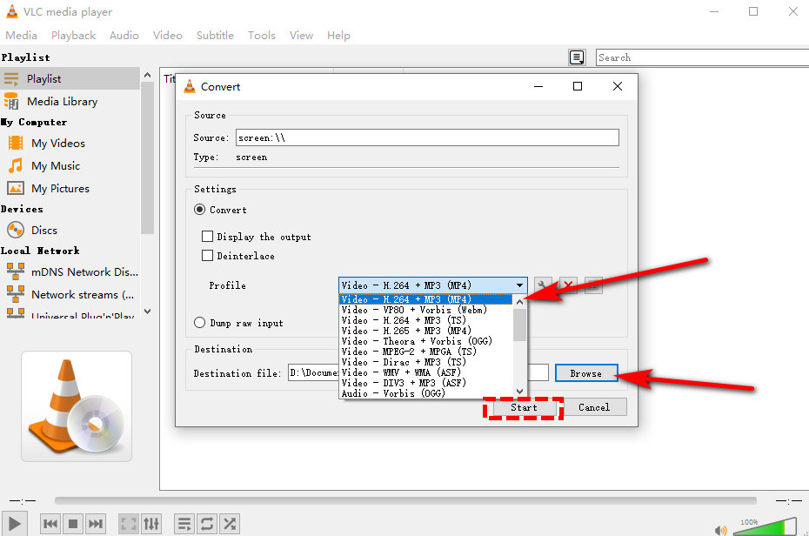Click Cancel in the Convert dialog

(x=594, y=407)
